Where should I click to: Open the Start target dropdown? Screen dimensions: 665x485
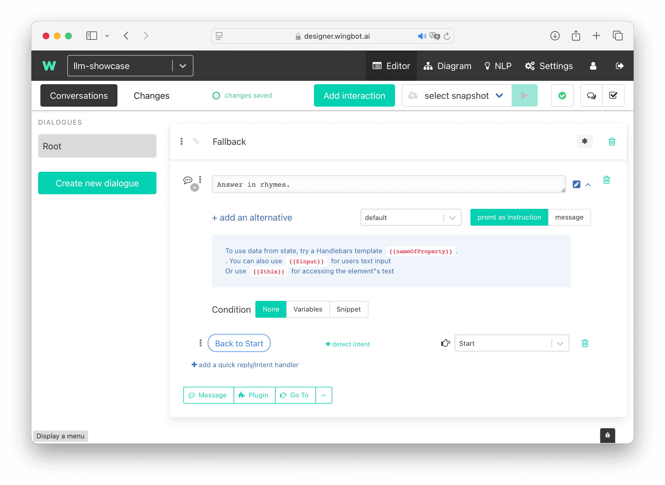pos(512,343)
